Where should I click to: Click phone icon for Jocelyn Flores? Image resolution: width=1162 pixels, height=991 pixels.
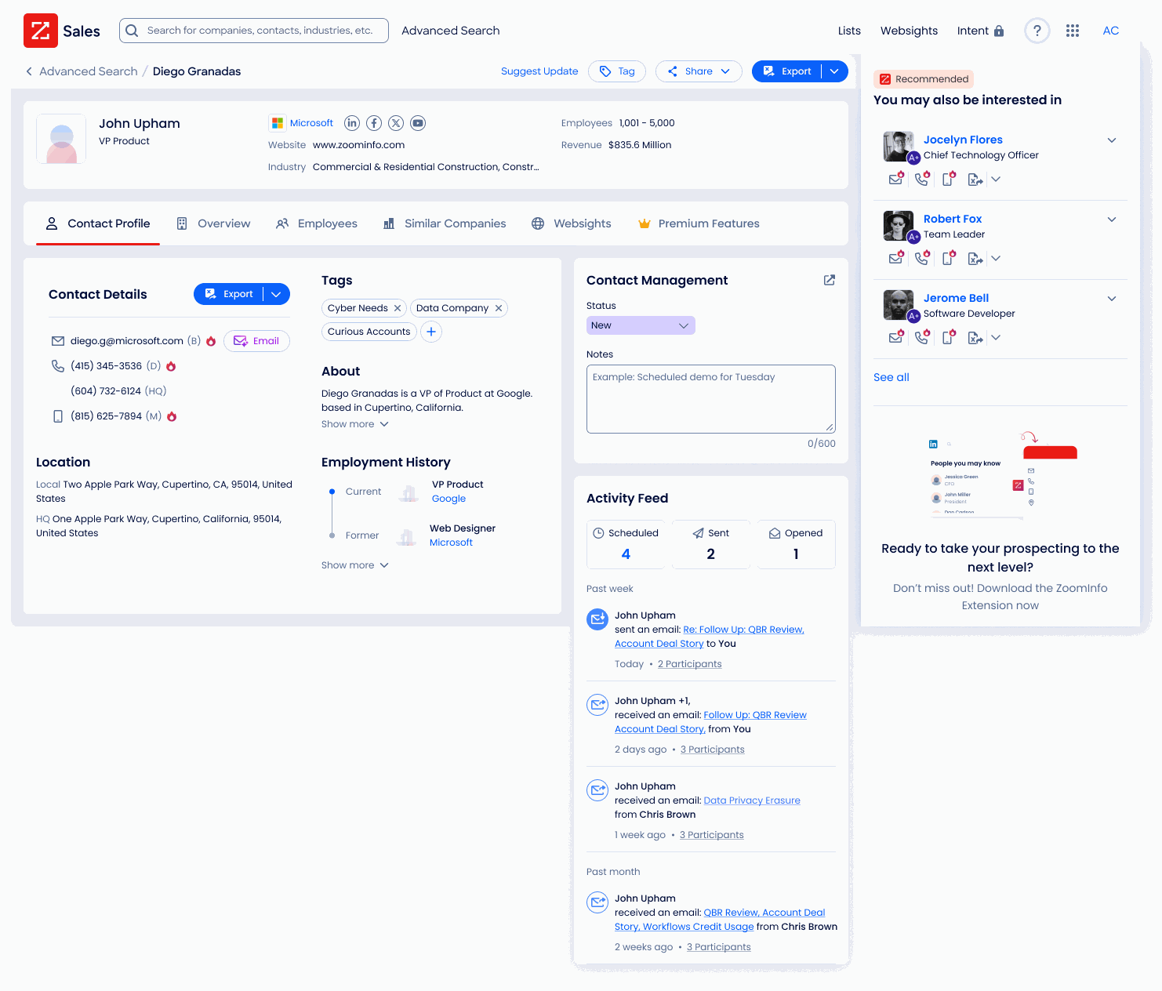(922, 179)
